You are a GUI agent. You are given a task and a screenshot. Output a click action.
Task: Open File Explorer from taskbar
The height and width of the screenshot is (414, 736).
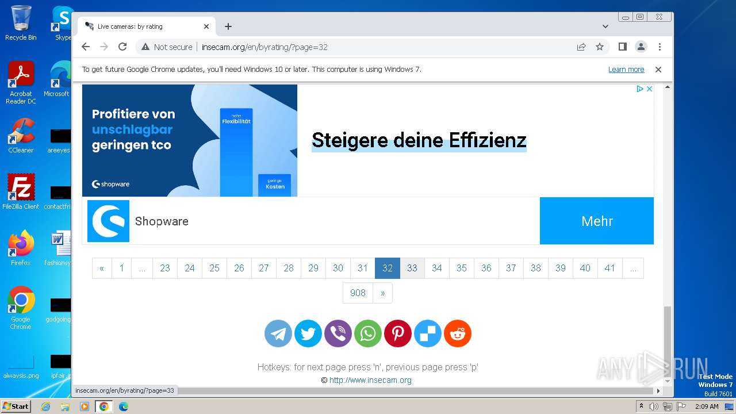[65, 407]
